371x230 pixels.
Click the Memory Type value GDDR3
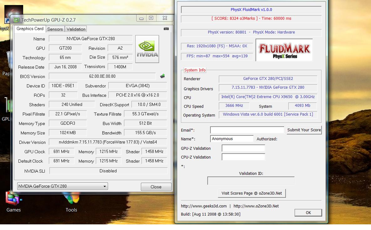(x=68, y=123)
